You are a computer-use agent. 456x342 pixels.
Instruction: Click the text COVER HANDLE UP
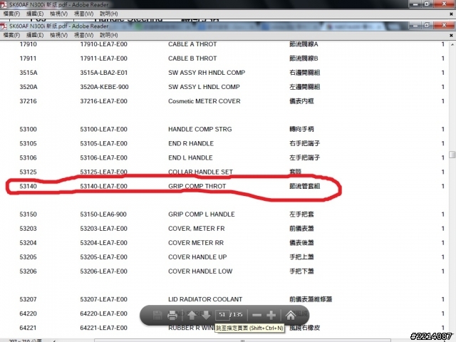[x=197, y=257]
